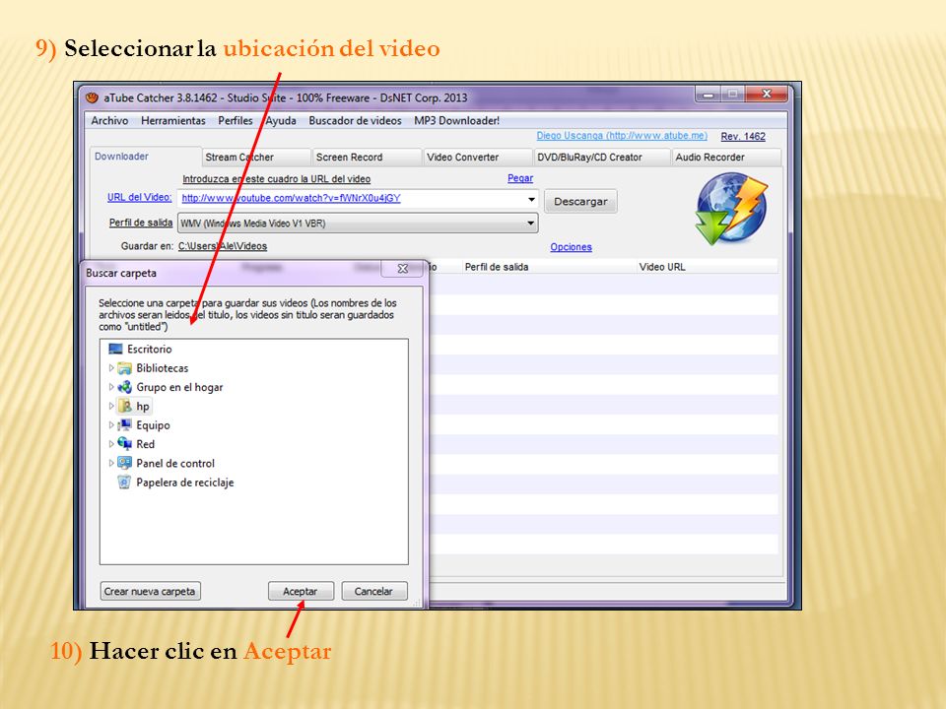Click the C:\Users\Ale\Videos save path link
This screenshot has height=709, width=946.
[223, 246]
